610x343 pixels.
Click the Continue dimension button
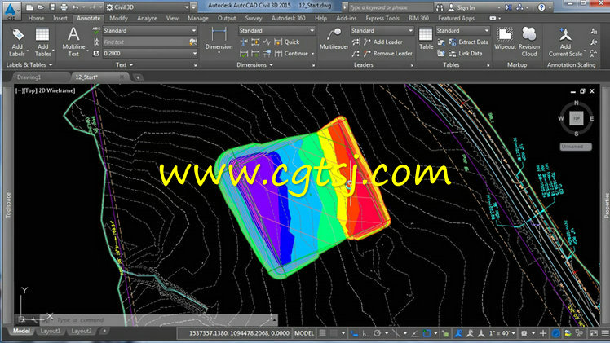coord(291,54)
